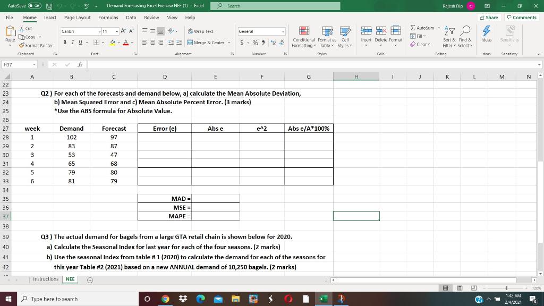Click the Share button
This screenshot has width=544, height=306.
point(489,17)
